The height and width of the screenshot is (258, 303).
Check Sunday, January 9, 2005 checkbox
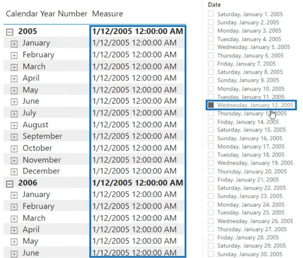pos(211,80)
